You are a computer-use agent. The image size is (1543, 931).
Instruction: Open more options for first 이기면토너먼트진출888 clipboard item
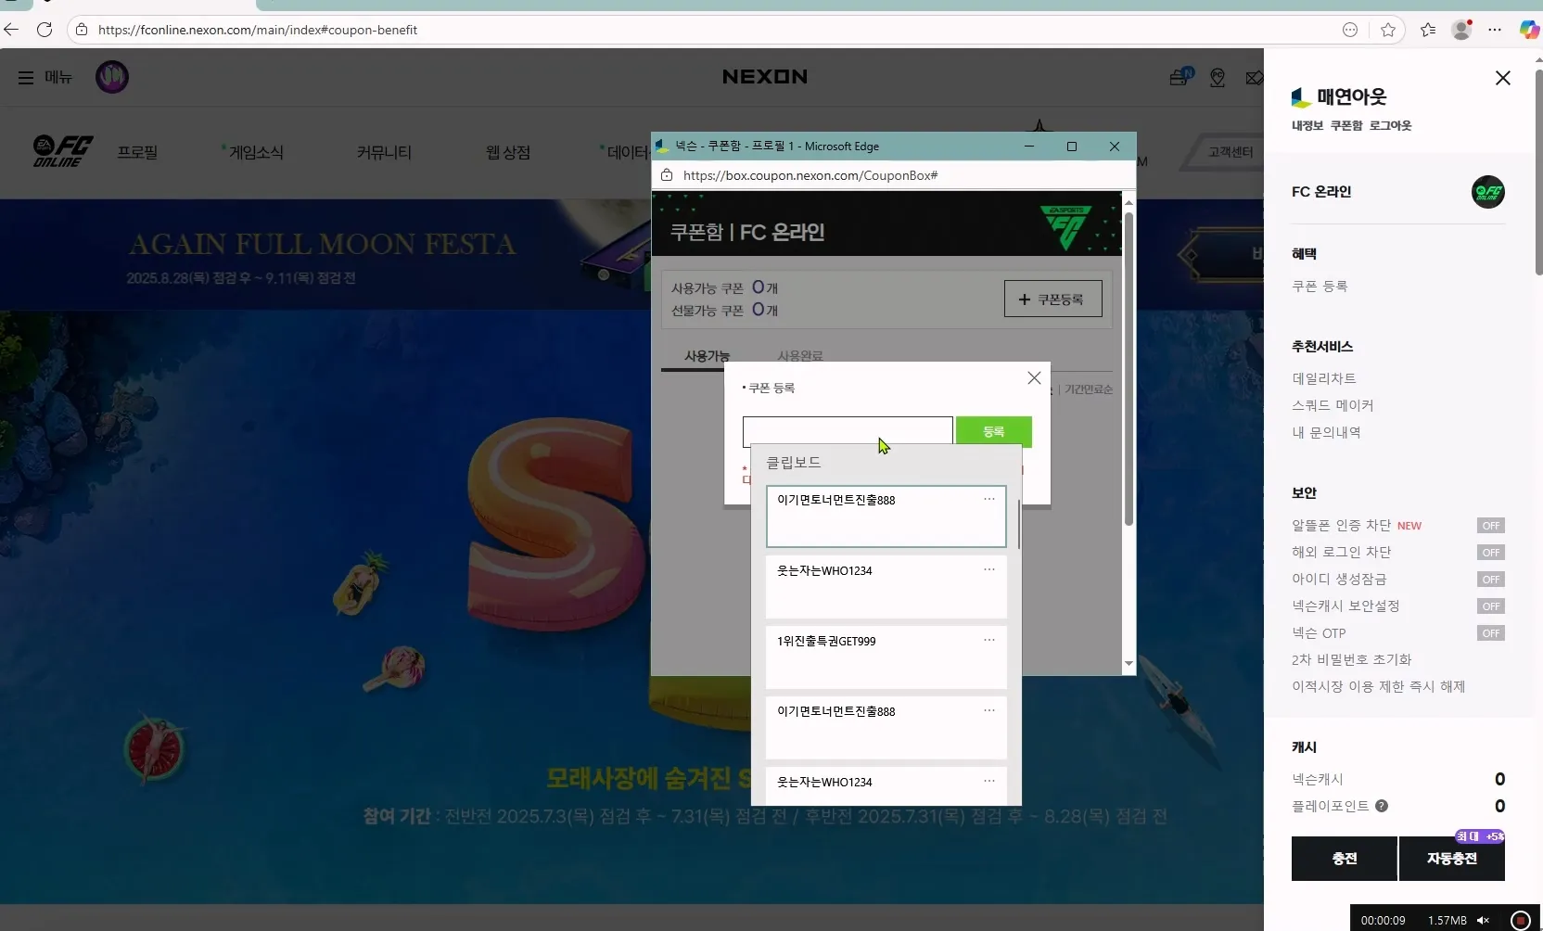coord(989,499)
